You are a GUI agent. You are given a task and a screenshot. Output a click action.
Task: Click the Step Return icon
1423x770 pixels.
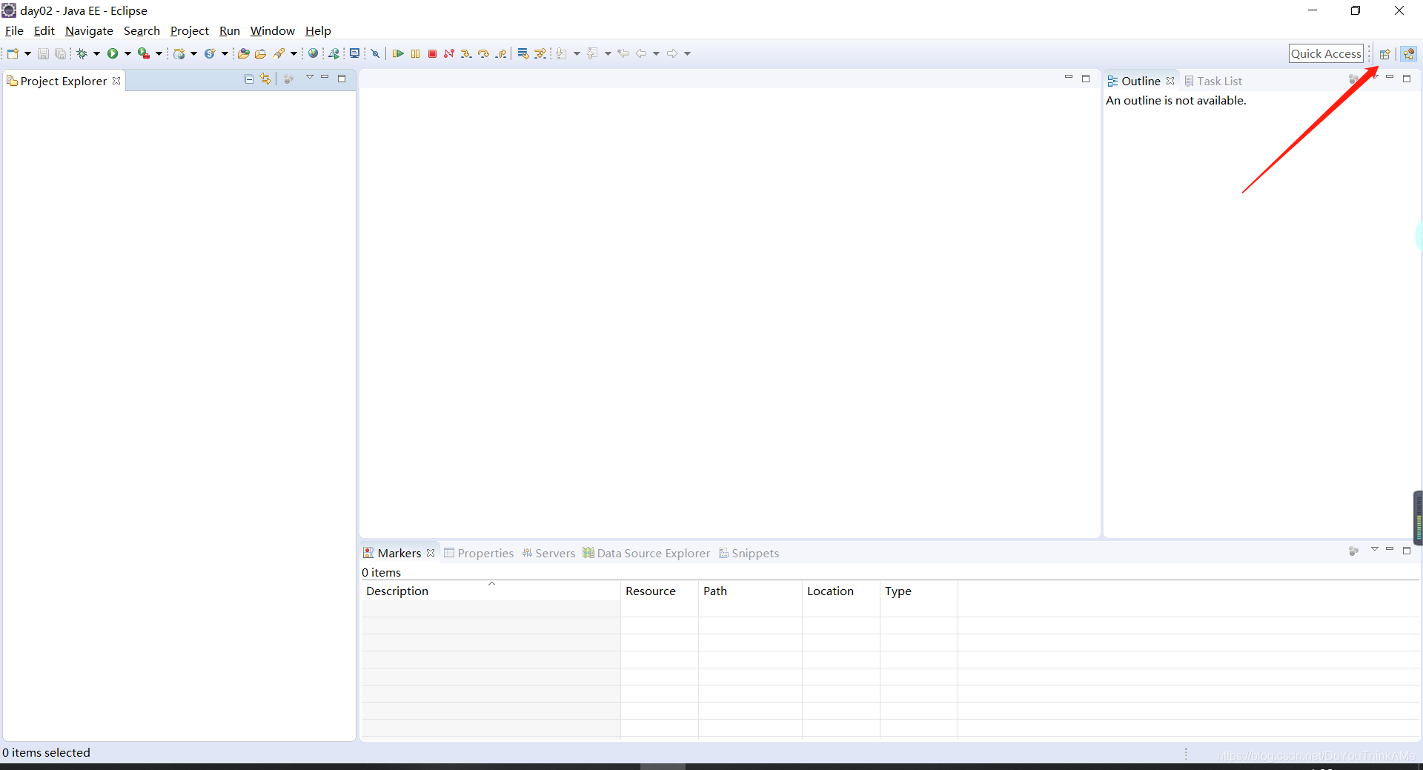coord(502,53)
